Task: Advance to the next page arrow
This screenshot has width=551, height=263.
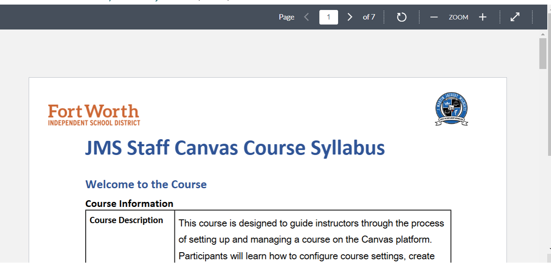Action: pyautogui.click(x=350, y=17)
